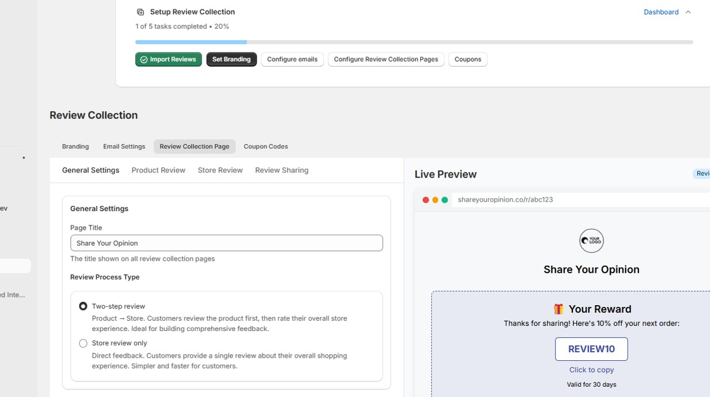Switch to the Branding tab
The height and width of the screenshot is (397, 710).
(x=75, y=146)
